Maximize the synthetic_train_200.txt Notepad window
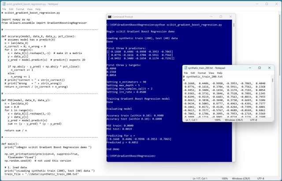Image resolution: width=282 pixels, height=181 pixels. [x=260, y=68]
